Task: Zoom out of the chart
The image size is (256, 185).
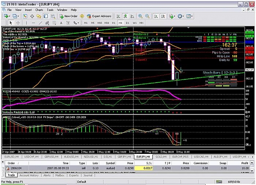Action: coord(147,16)
